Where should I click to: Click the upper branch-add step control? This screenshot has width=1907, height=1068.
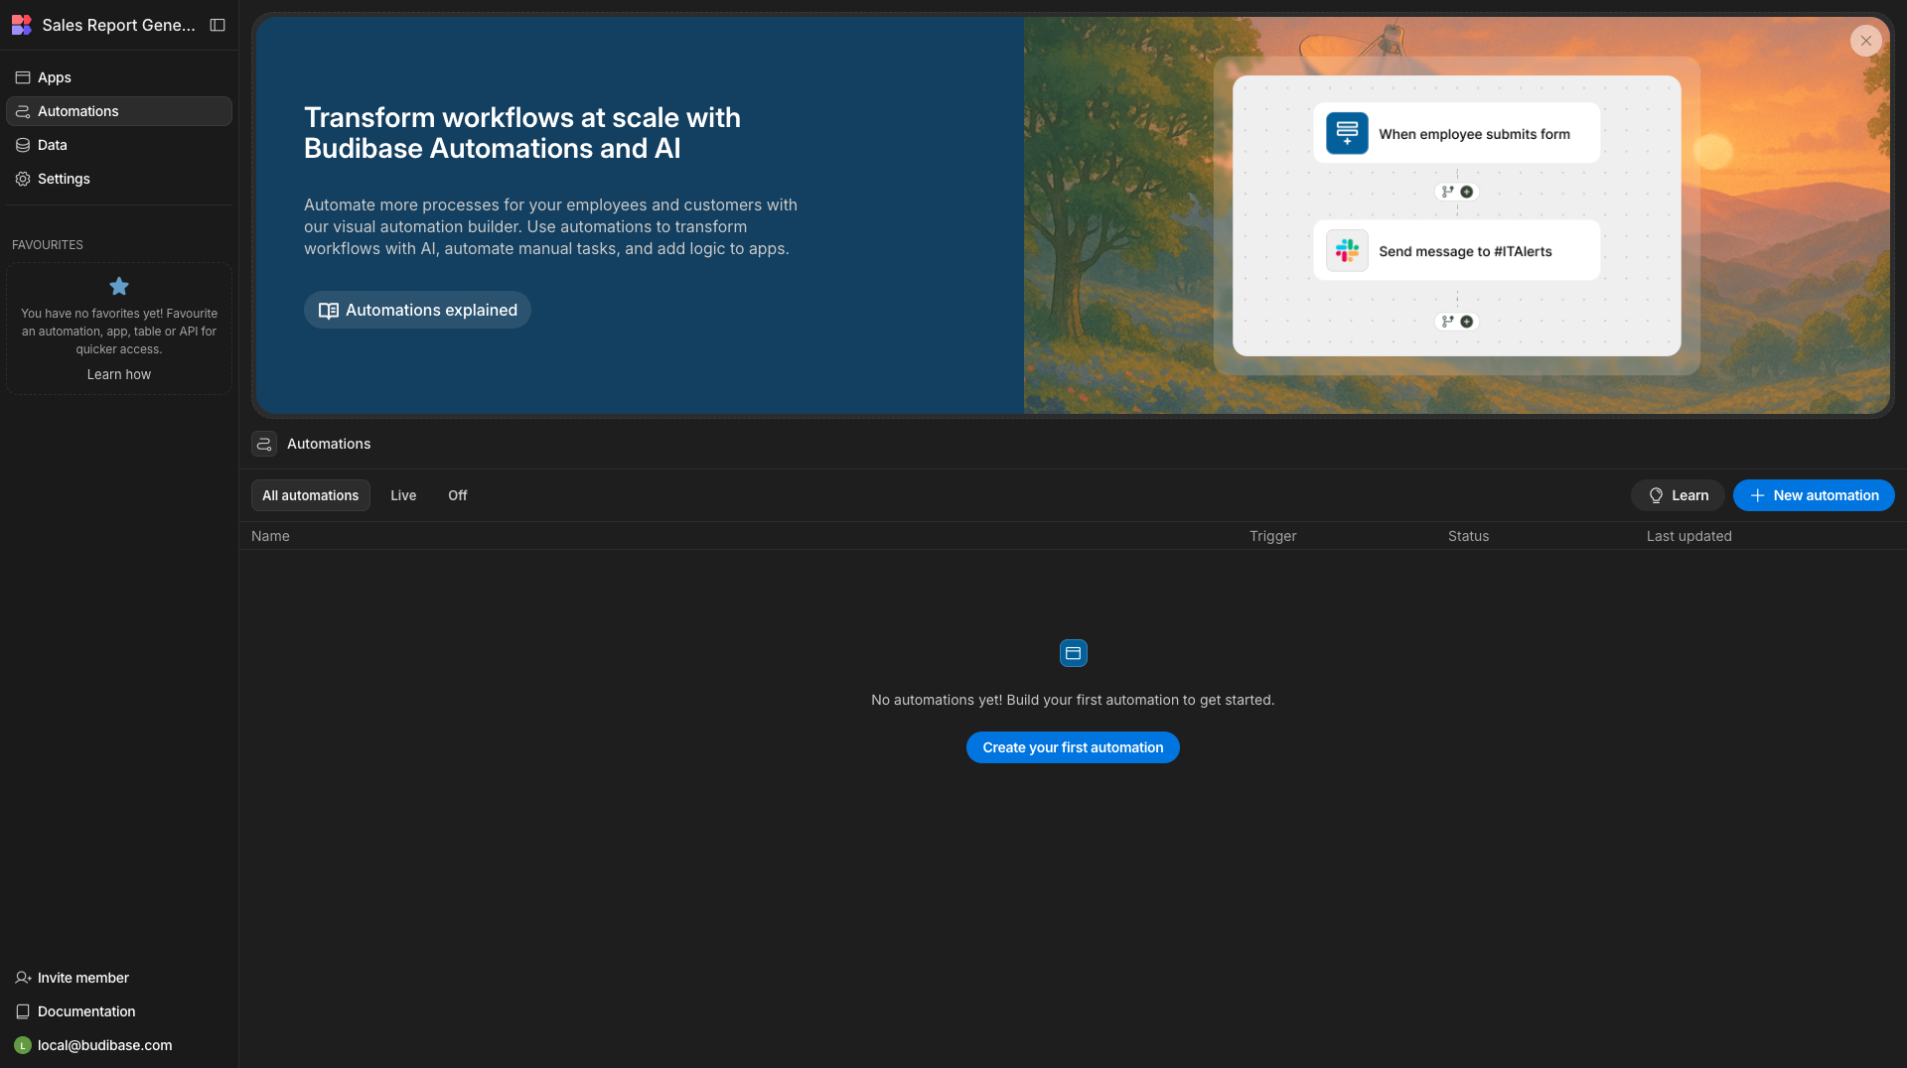(x=1457, y=192)
